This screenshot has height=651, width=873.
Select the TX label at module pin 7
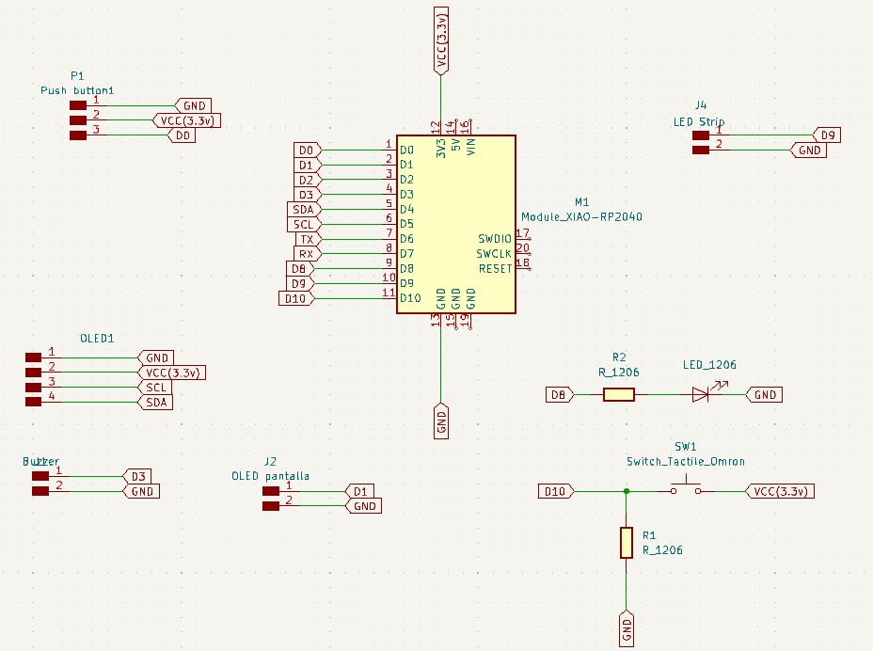tap(308, 240)
